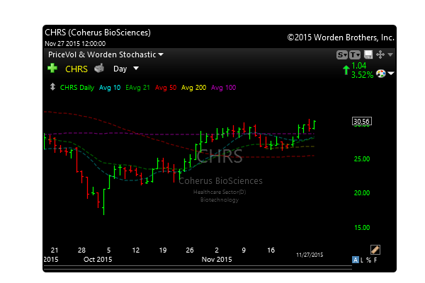Click the 3.52% percent change value
This screenshot has height=283, width=425.
[x=362, y=75]
